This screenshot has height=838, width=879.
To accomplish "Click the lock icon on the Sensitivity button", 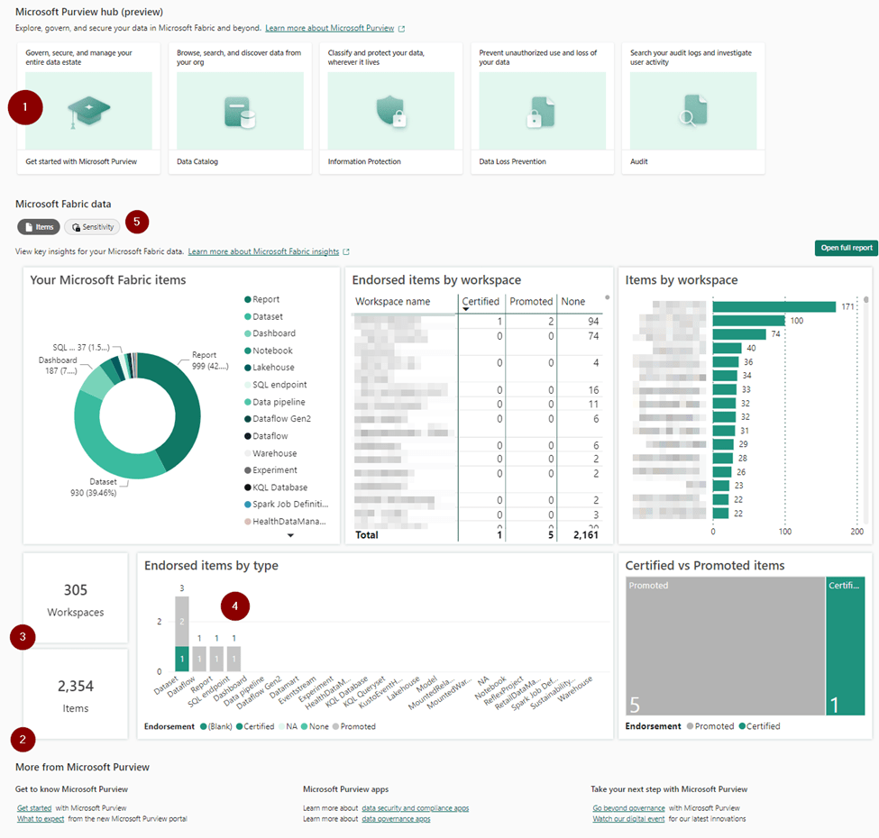I will pyautogui.click(x=76, y=226).
